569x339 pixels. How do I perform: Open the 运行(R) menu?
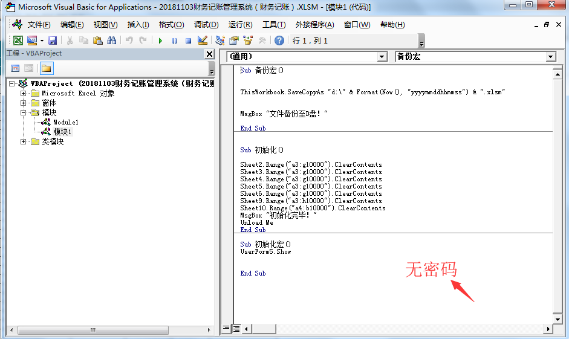240,25
